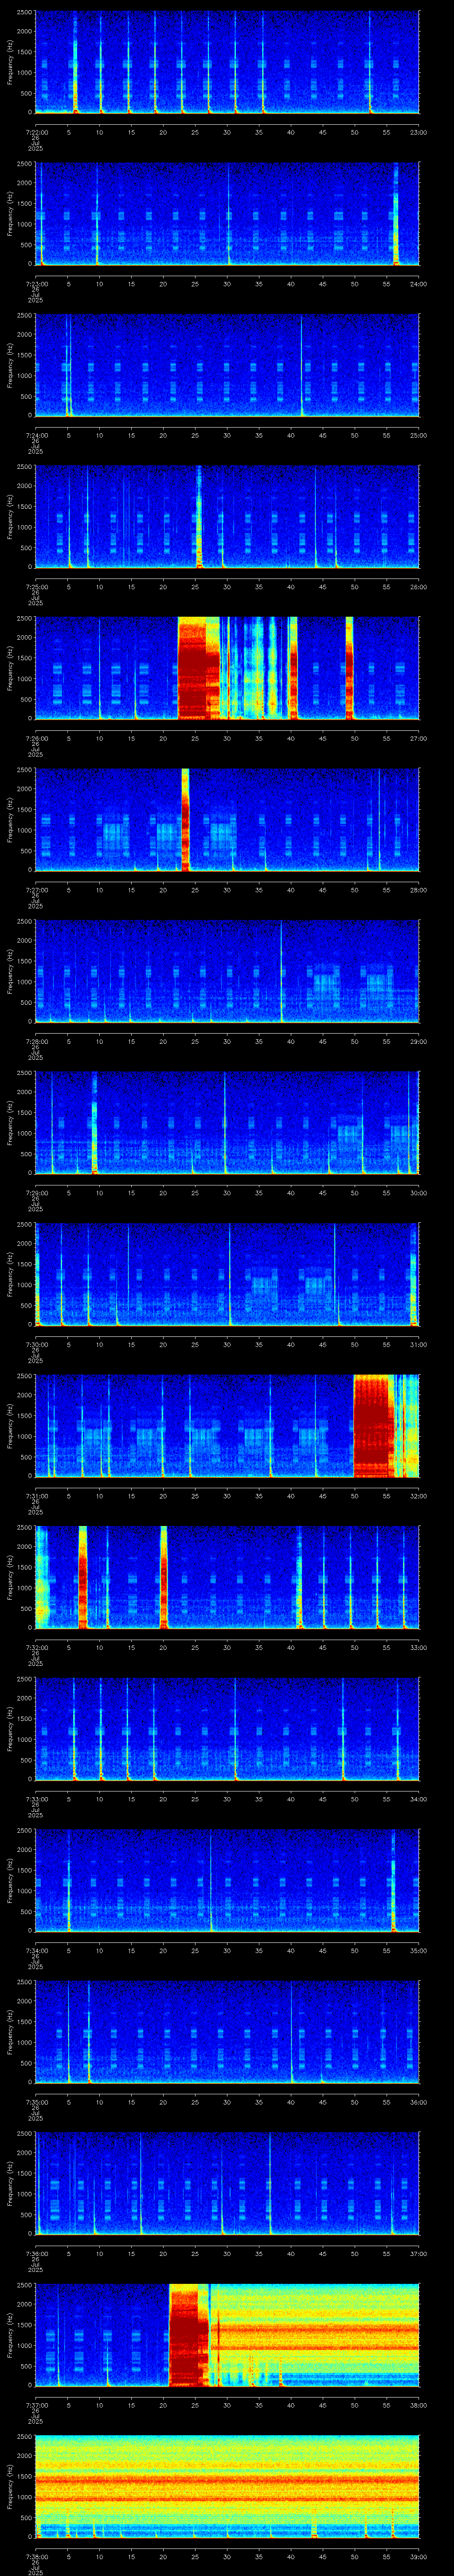Click the 23:00 end time label
454x2576 pixels.
point(418,132)
